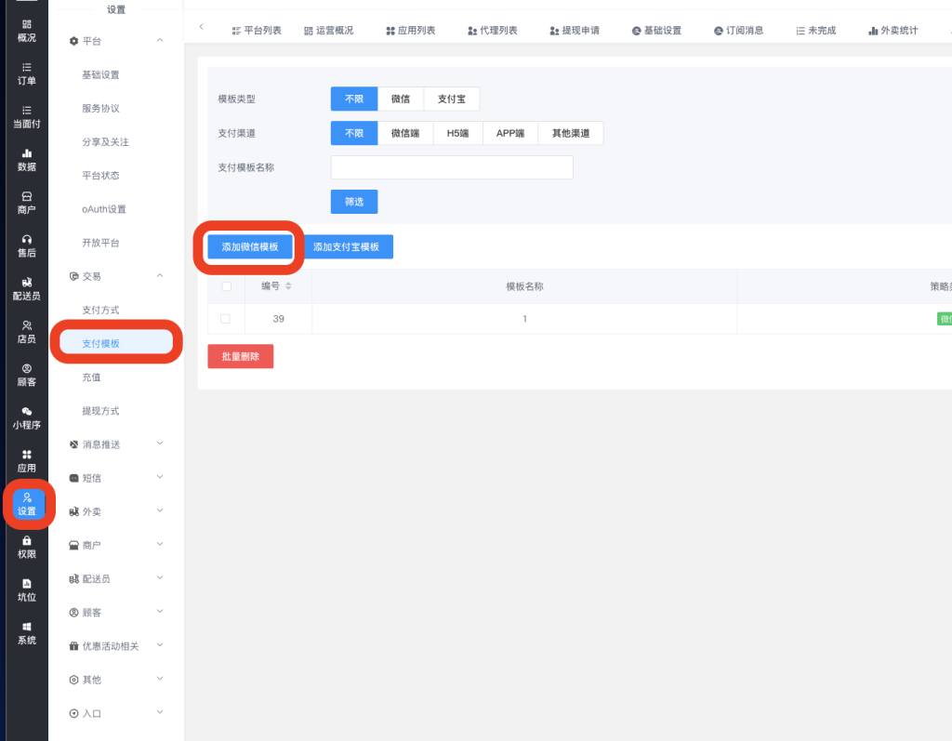
Task: Tick the checkbox for row 39
Action: pos(225,319)
